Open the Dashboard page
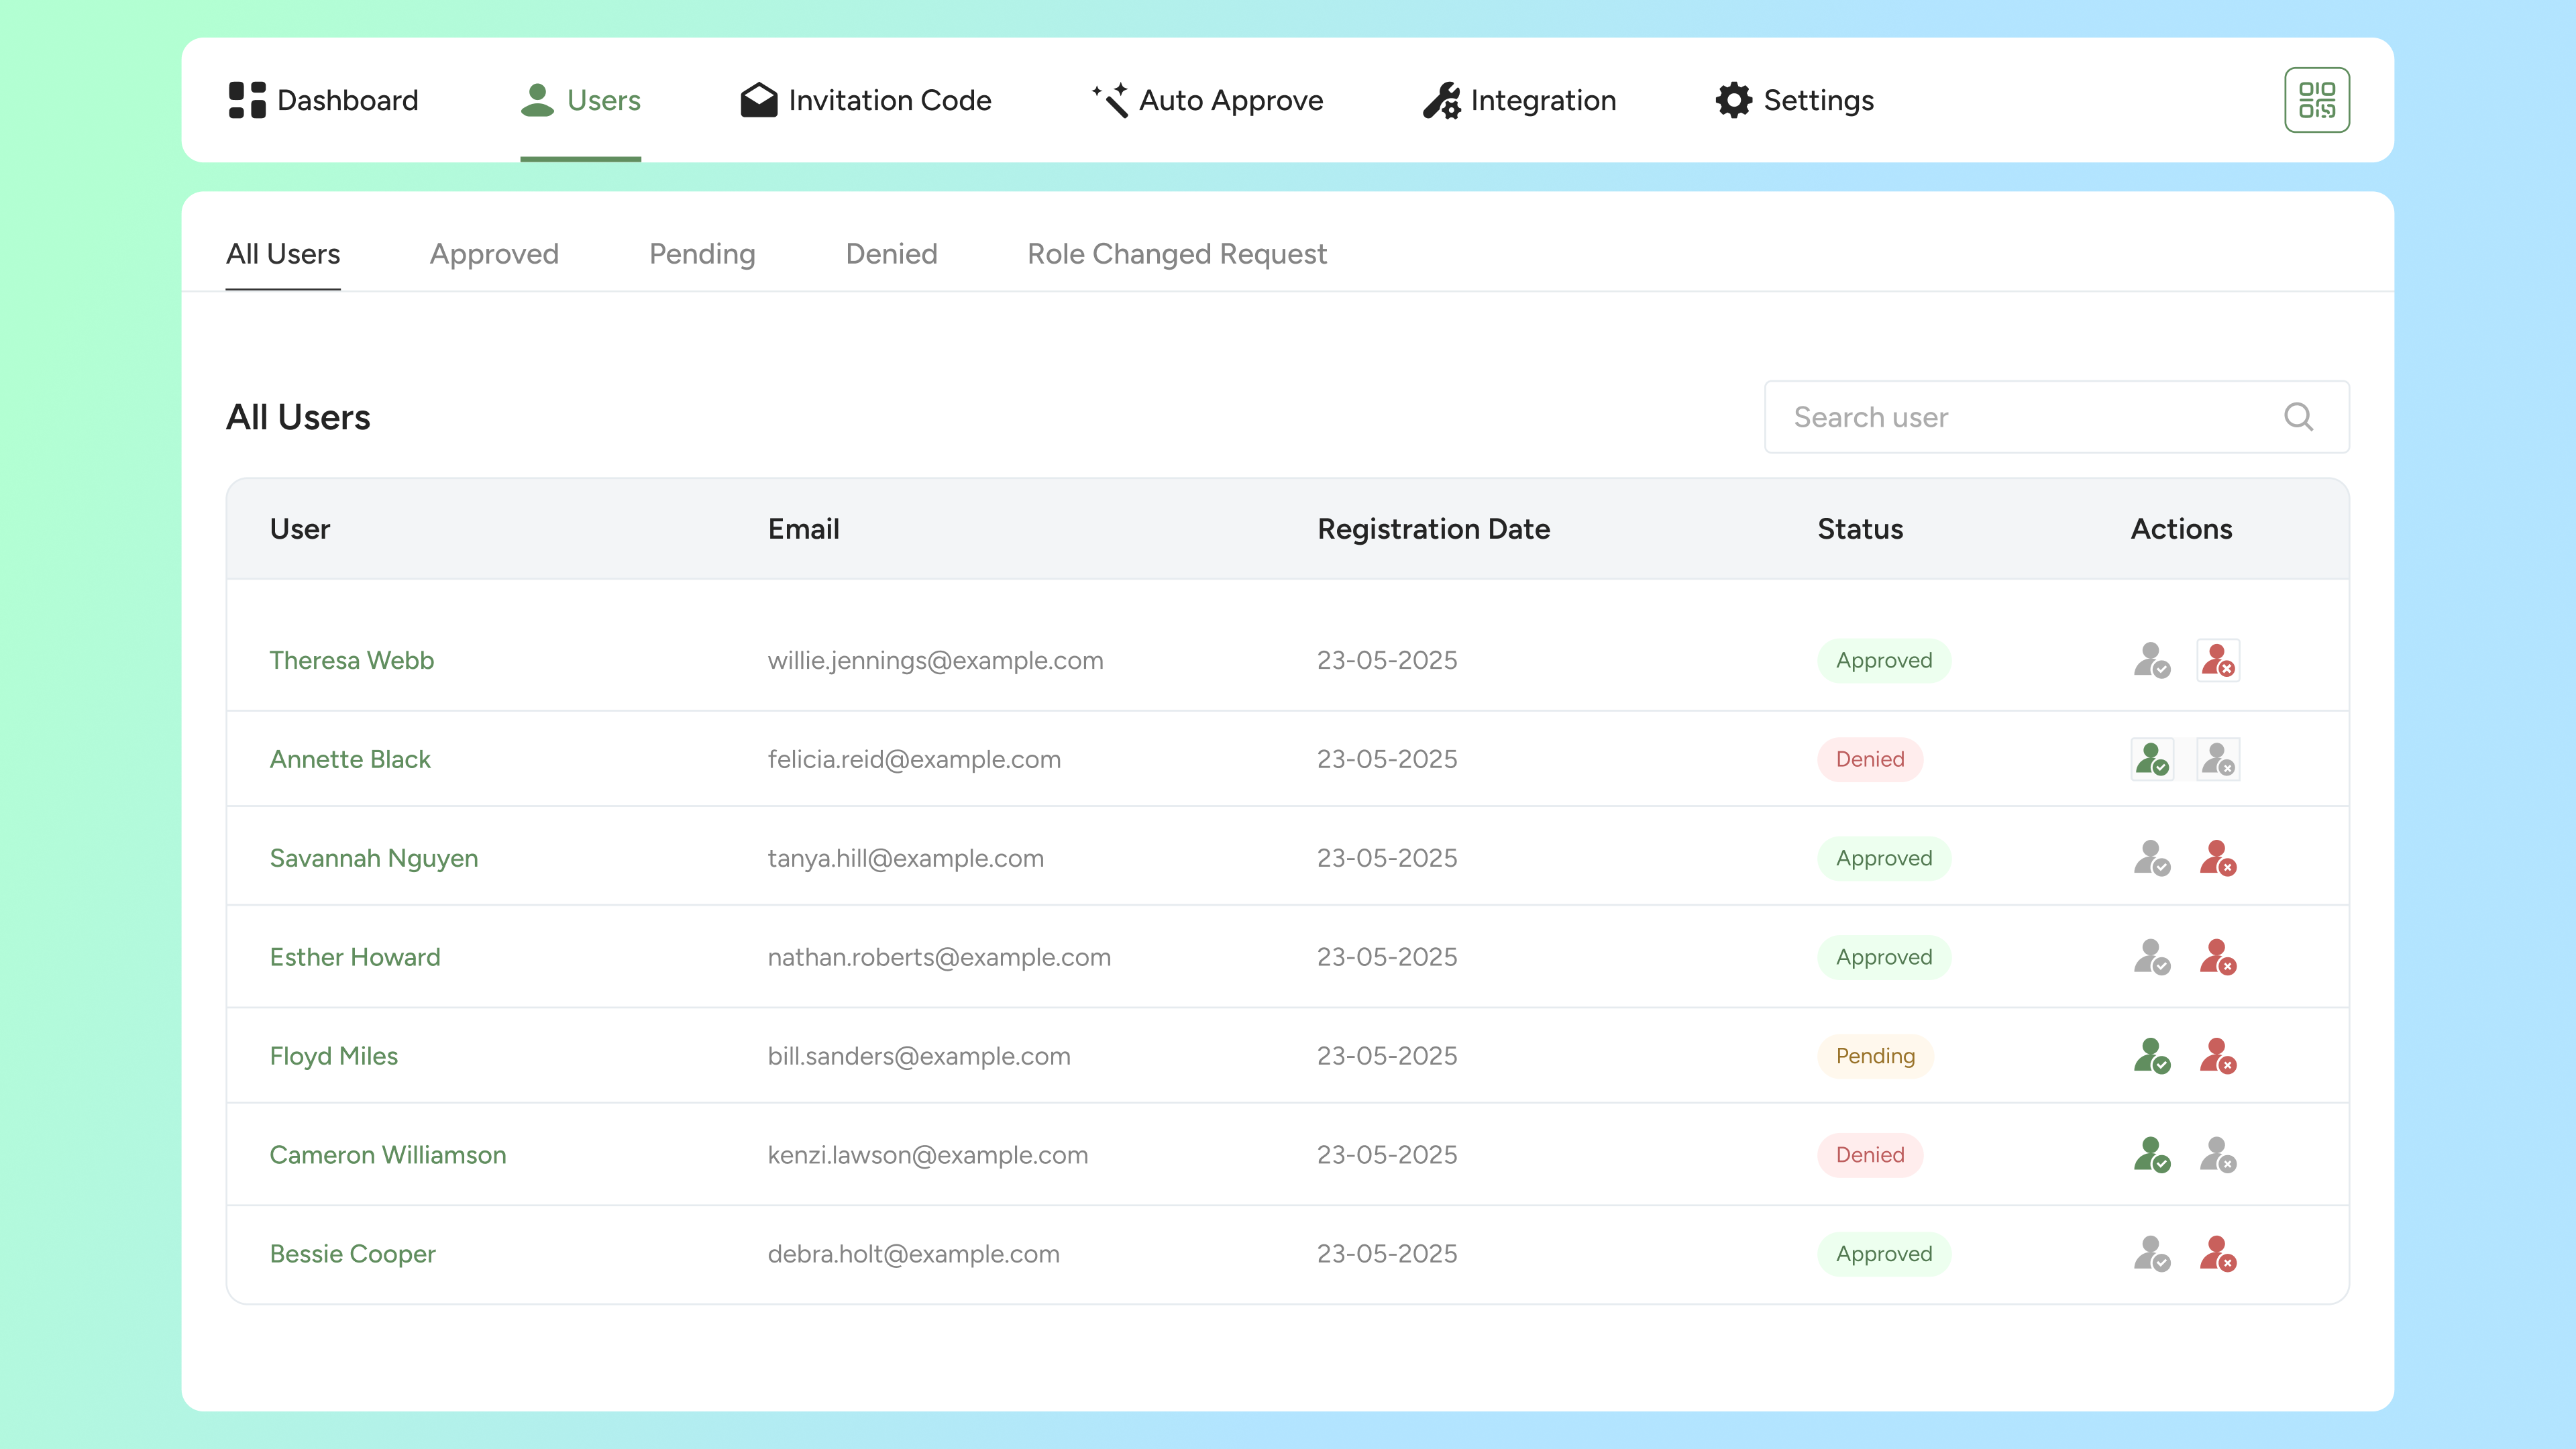 click(323, 100)
